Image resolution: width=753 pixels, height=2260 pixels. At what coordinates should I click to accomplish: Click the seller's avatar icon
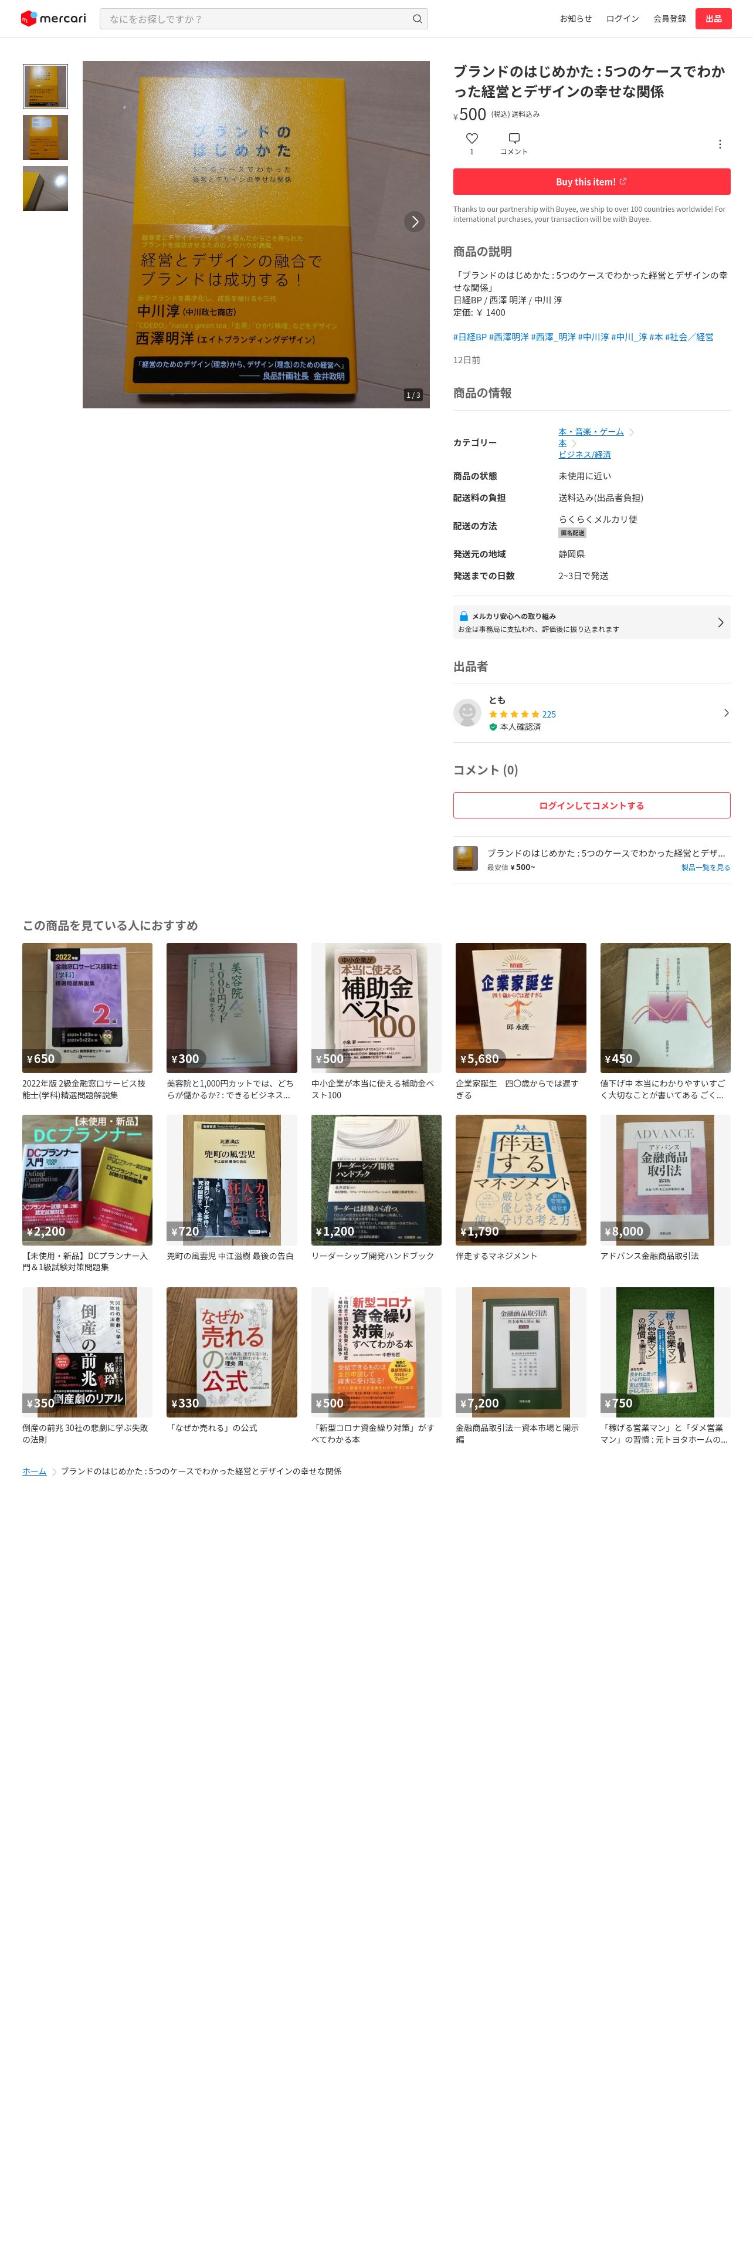(x=467, y=712)
